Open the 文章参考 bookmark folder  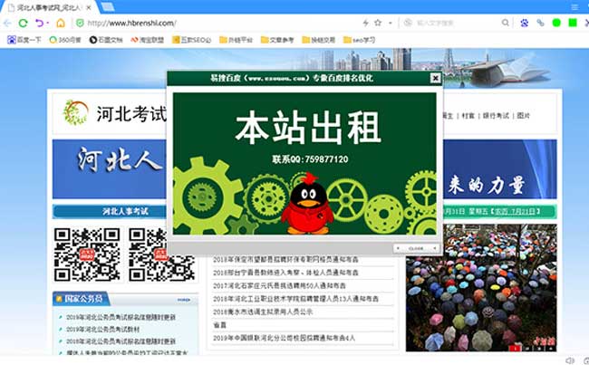tap(277, 40)
